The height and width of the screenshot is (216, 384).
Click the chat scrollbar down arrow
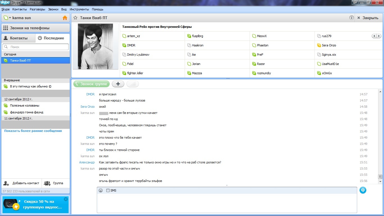coord(380,182)
